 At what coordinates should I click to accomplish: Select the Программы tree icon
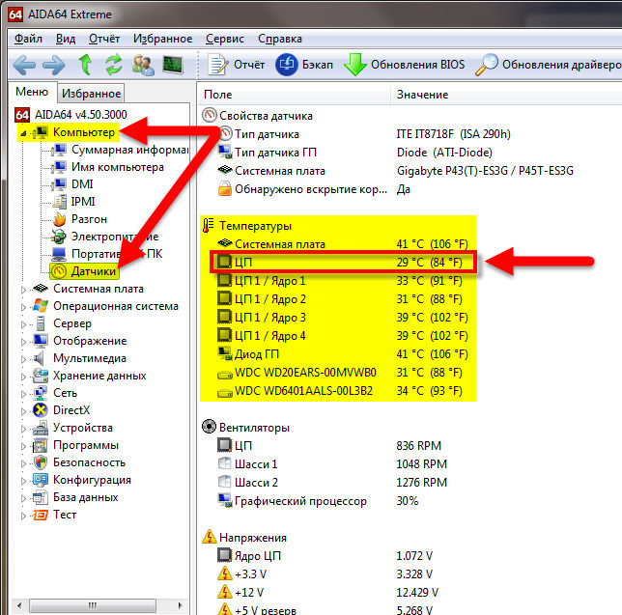click(x=40, y=445)
